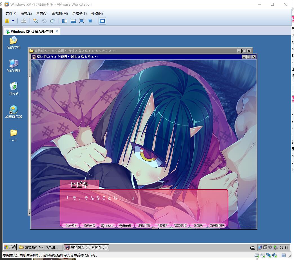Pause the virtual machine from the toolbar

(x=7, y=21)
